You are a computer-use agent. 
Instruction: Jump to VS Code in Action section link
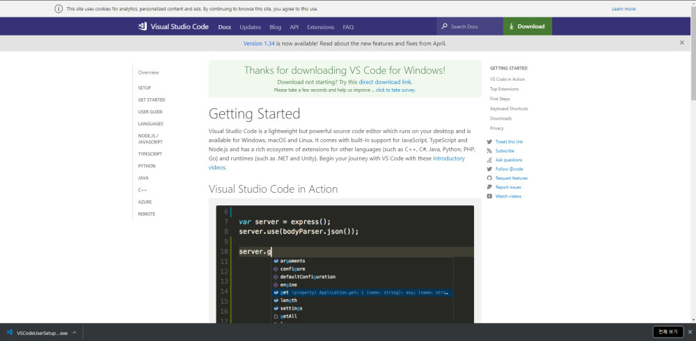coord(507,79)
